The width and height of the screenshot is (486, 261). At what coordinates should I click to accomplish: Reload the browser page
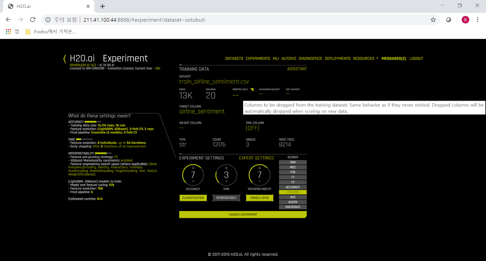point(33,20)
